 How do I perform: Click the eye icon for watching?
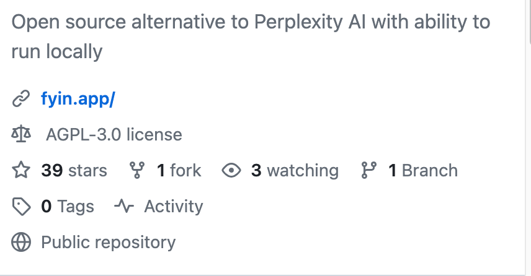[231, 170]
